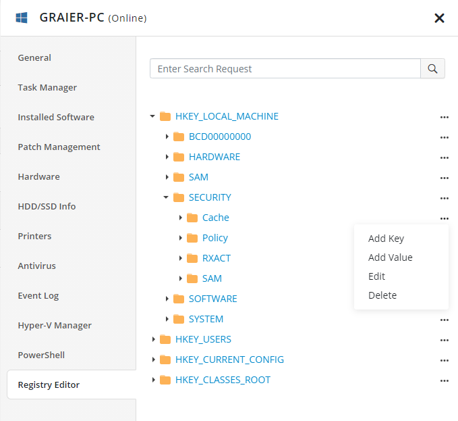Open the PowerShell sidebar section
The width and height of the screenshot is (458, 421).
coord(41,355)
